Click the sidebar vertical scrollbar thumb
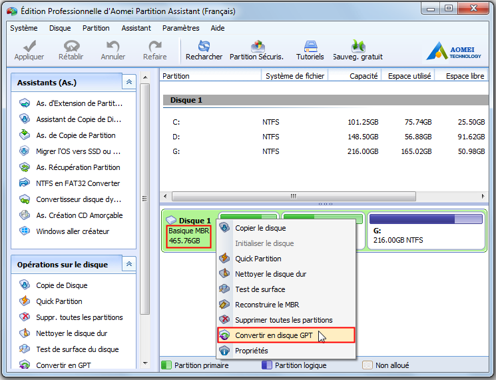496x380 pixels. [145, 199]
